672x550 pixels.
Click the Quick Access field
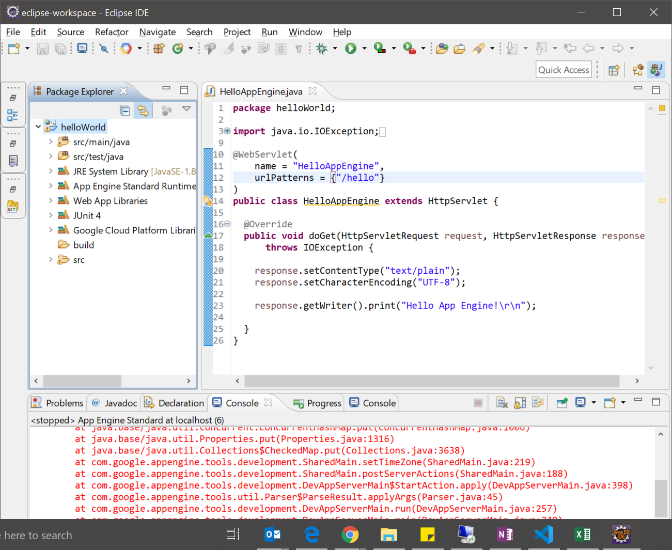[x=563, y=69]
